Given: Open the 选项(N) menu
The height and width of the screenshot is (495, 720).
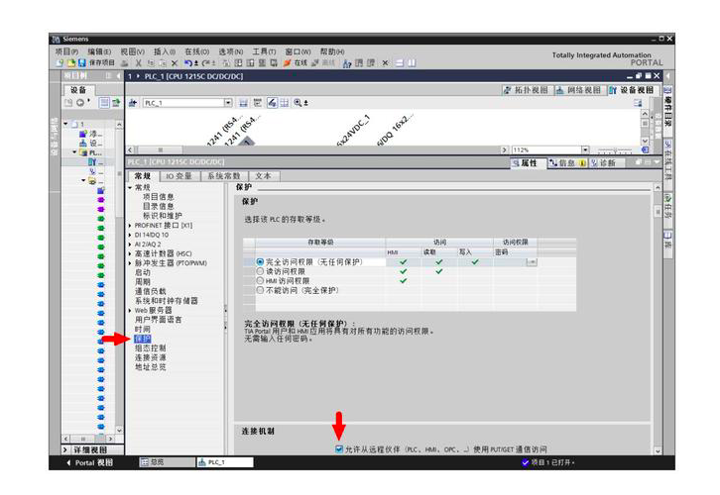Looking at the screenshot, I should click(x=230, y=51).
